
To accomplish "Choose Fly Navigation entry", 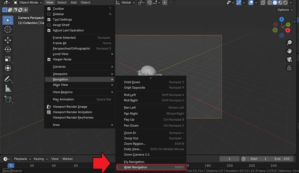I will (151, 162).
